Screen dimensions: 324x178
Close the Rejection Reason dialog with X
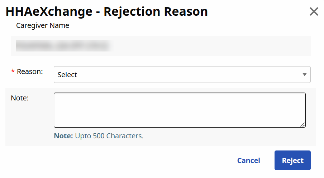coord(314,12)
